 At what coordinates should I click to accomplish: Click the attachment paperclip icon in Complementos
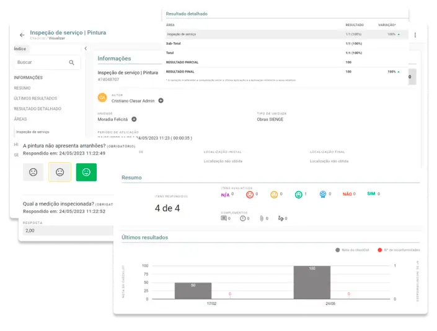pos(262,218)
